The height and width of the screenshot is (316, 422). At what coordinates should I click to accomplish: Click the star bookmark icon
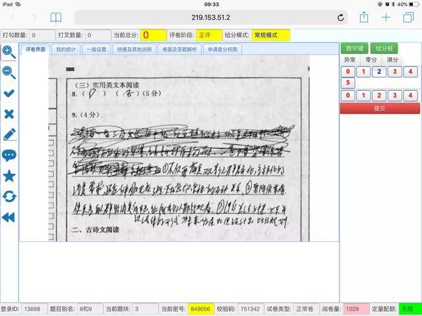(x=9, y=176)
